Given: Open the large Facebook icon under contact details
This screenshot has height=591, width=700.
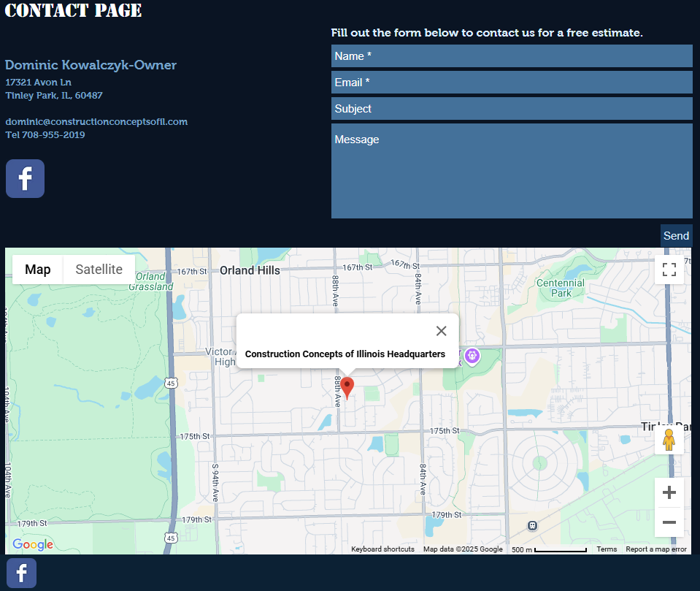Looking at the screenshot, I should tap(25, 178).
